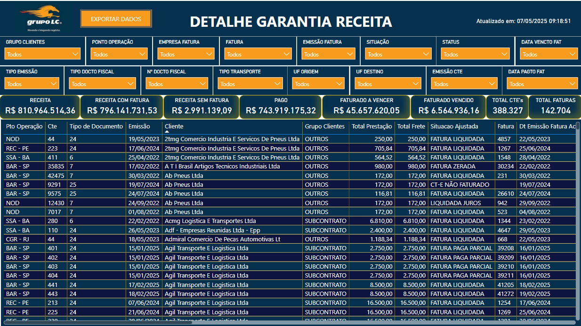Sort by the Total Frete column header
The height and width of the screenshot is (326, 581).
coord(412,126)
